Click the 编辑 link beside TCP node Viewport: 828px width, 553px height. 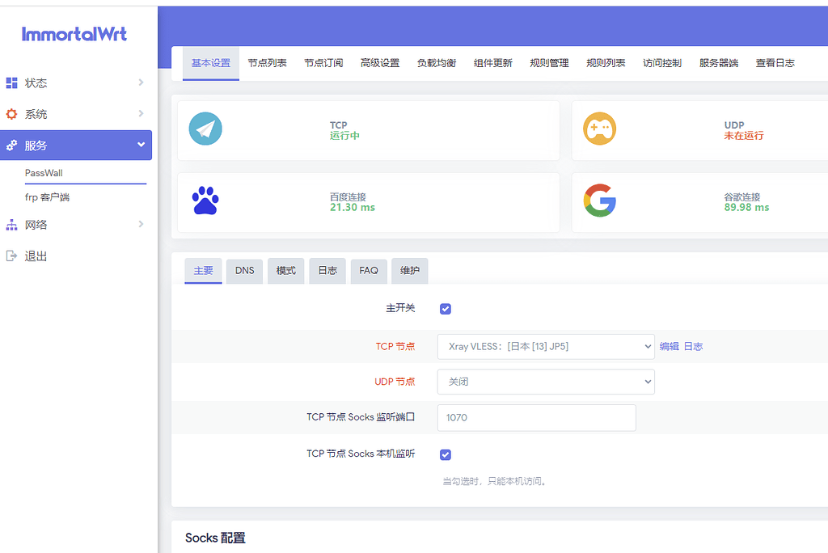(669, 347)
